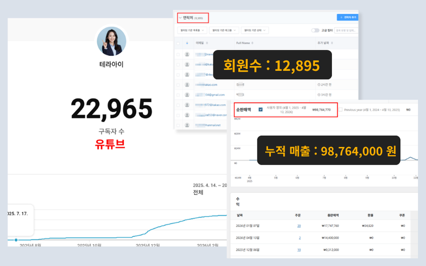Open order count link 39
This screenshot has height=266, width=426.
[x=299, y=226]
